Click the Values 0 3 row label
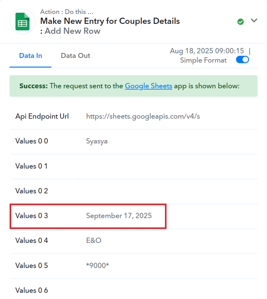The height and width of the screenshot is (299, 267). point(32,216)
